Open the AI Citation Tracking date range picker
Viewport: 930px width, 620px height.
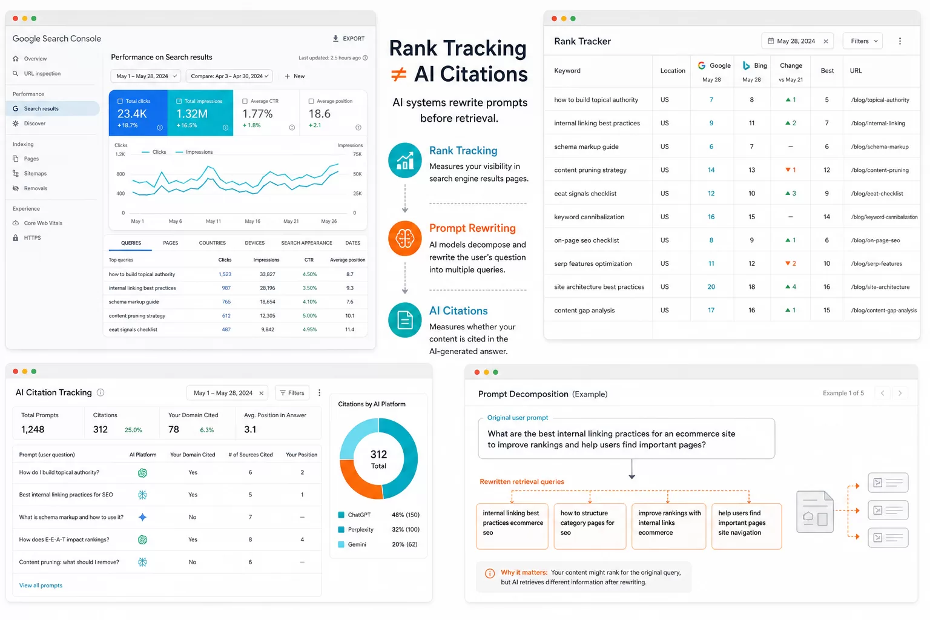pos(228,393)
